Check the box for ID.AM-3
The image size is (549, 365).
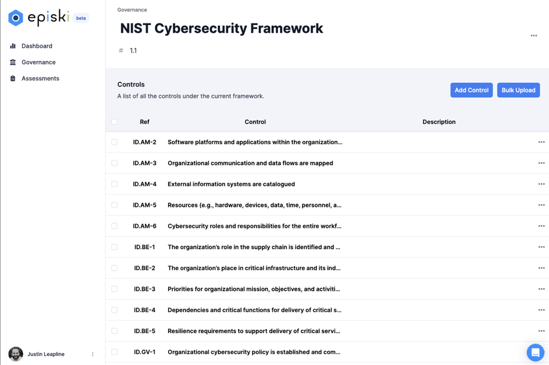114,163
